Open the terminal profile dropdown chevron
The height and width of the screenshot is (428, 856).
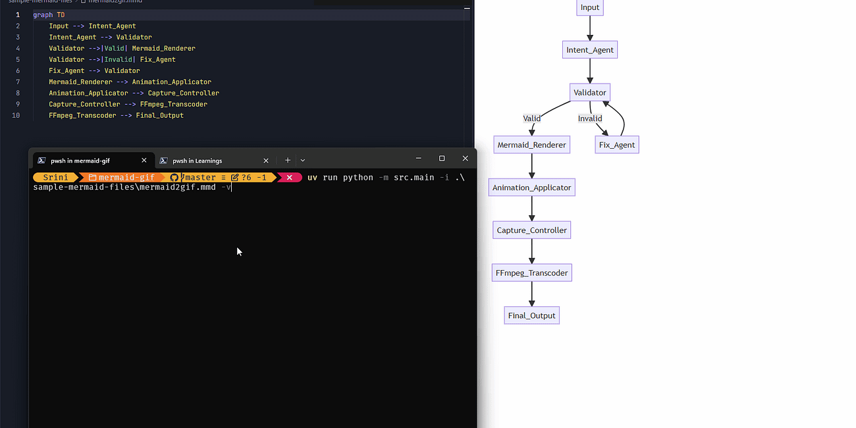click(x=303, y=160)
